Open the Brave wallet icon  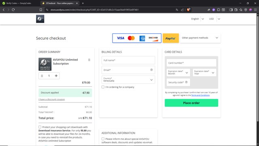236,10
